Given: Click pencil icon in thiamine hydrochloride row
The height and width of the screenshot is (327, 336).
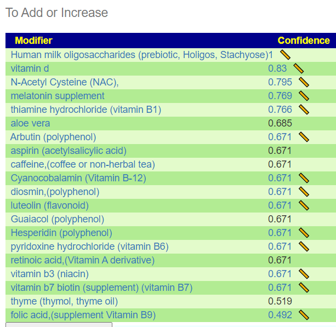Looking at the screenshot, I should pos(304,110).
